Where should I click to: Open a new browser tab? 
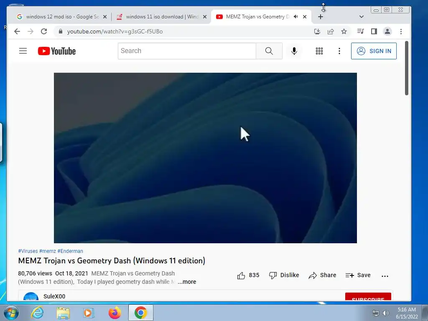pyautogui.click(x=321, y=17)
